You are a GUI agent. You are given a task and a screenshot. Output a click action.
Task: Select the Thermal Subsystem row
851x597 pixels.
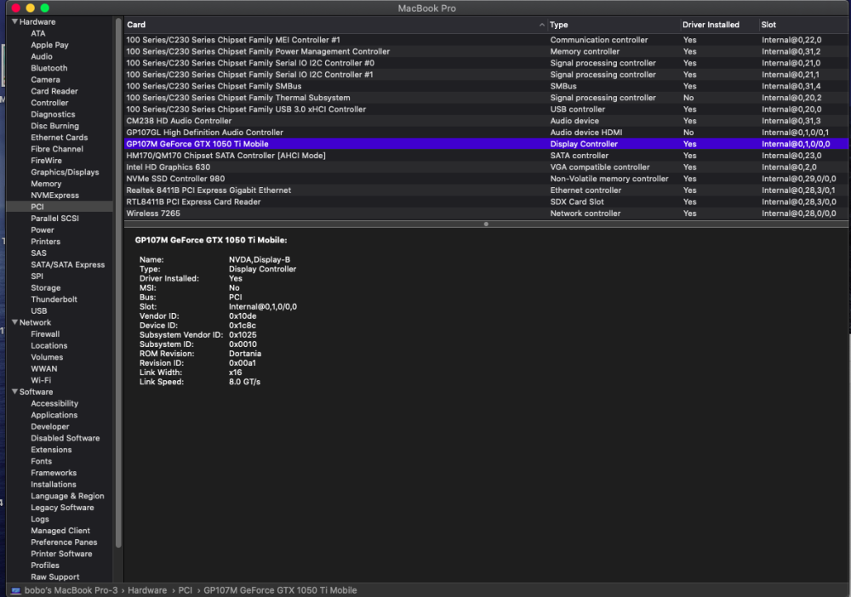[486, 98]
